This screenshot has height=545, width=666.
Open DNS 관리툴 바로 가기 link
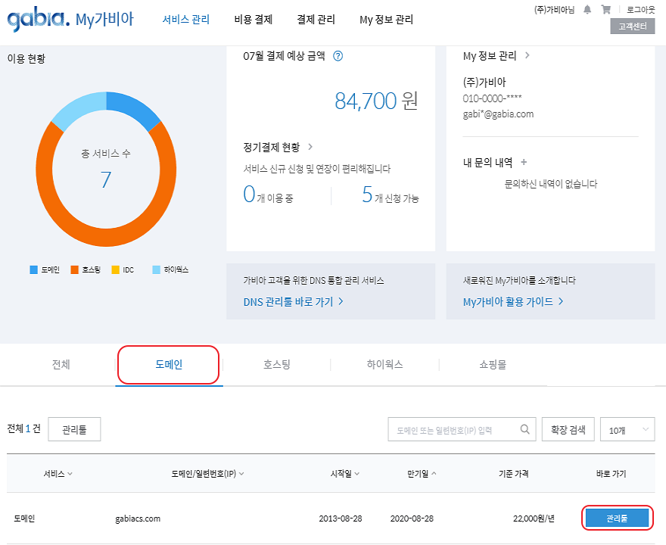tap(293, 301)
